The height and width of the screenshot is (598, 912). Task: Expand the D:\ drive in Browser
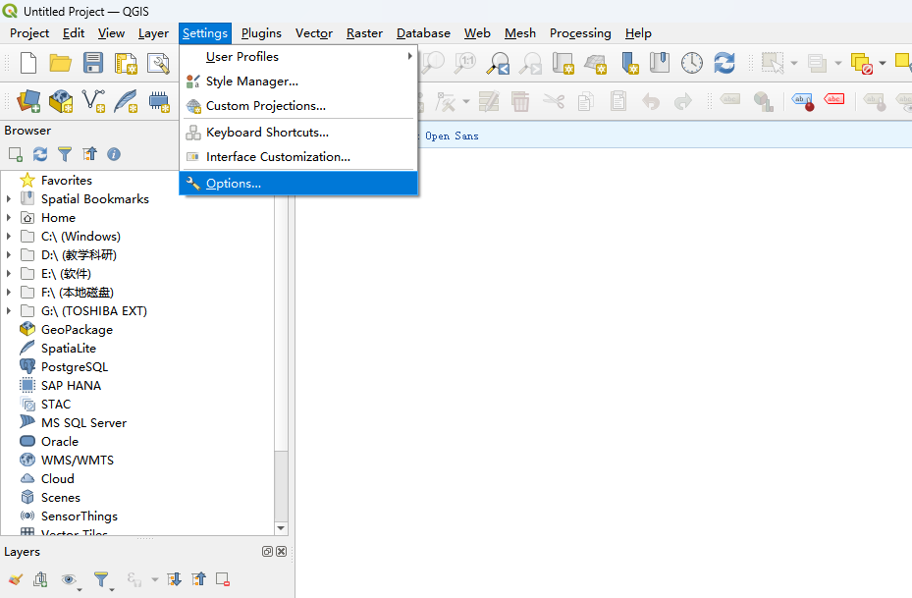(x=9, y=254)
